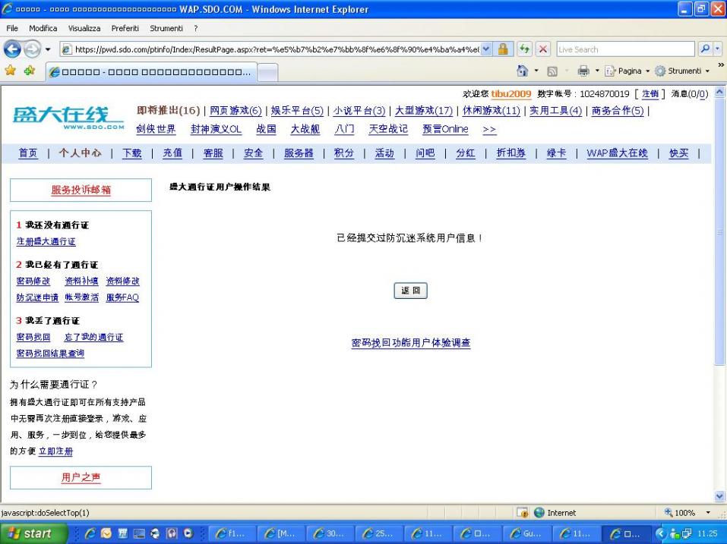Open a new blank browser tab

click(x=267, y=72)
